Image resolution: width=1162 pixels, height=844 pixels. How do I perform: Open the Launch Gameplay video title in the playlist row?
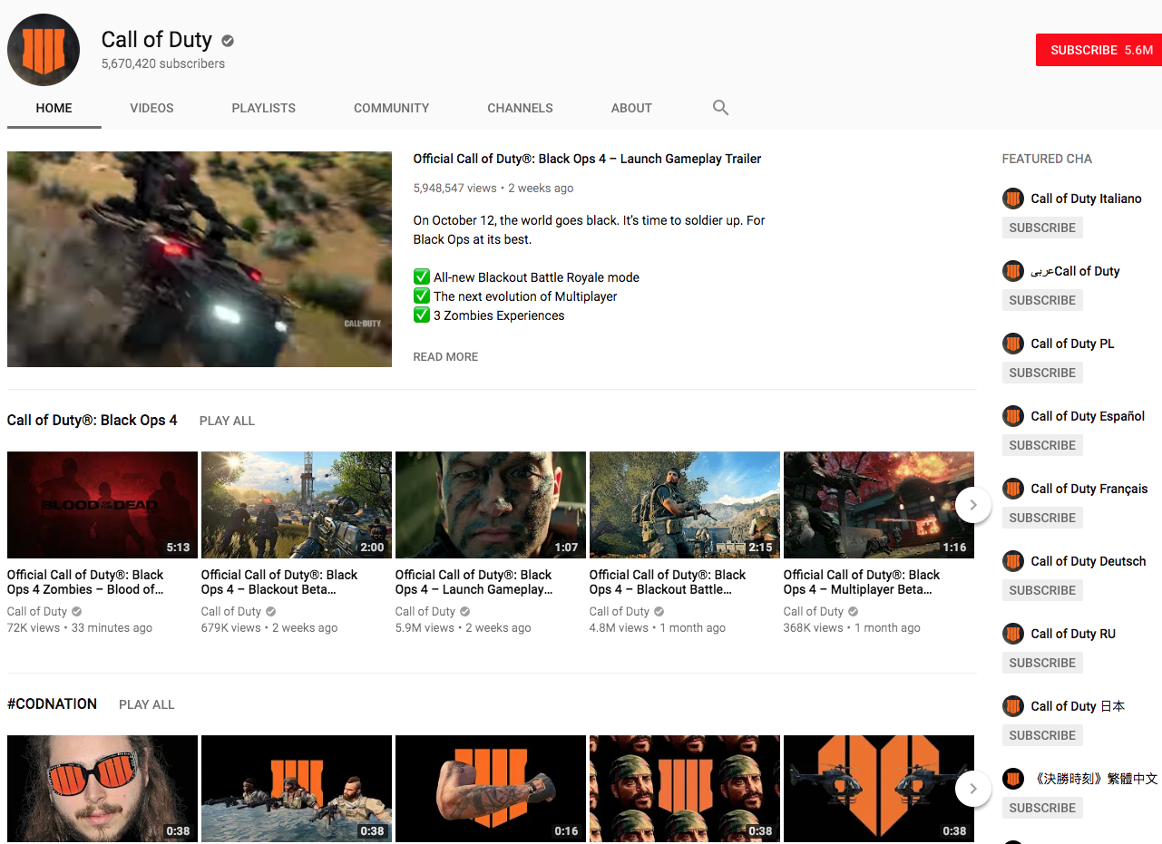(474, 582)
